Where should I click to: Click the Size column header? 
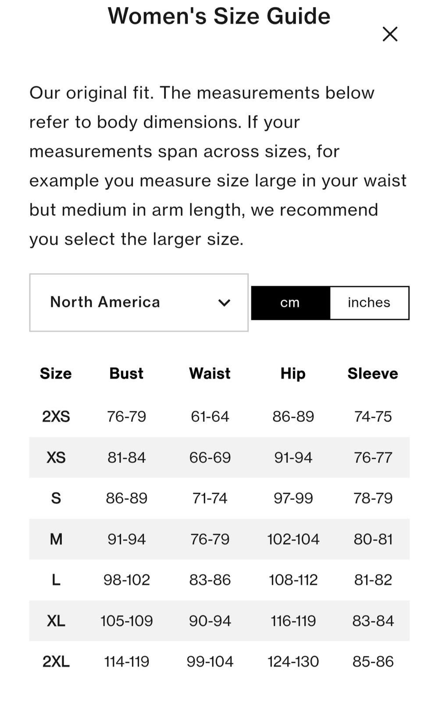56,373
